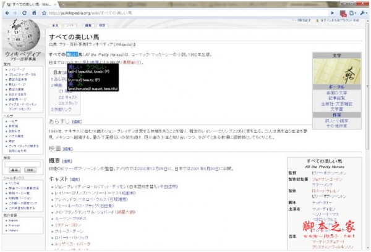Click the browser Back arrow
Screen dimensions: 371x252
click(7, 13)
